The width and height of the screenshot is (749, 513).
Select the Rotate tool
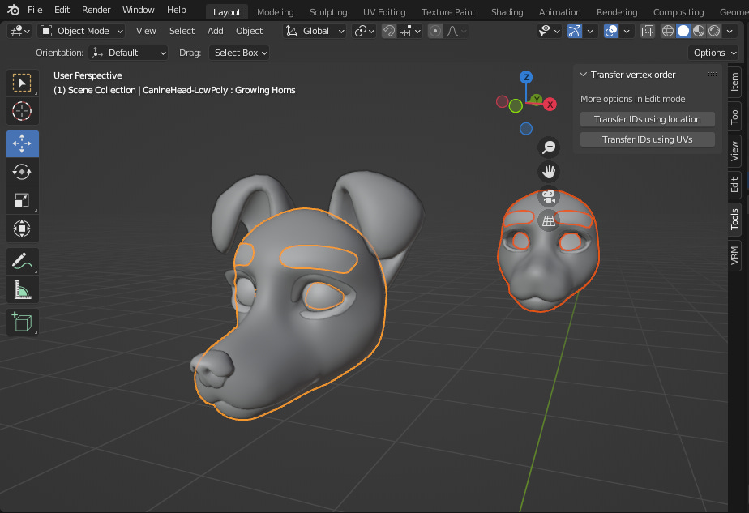23,171
